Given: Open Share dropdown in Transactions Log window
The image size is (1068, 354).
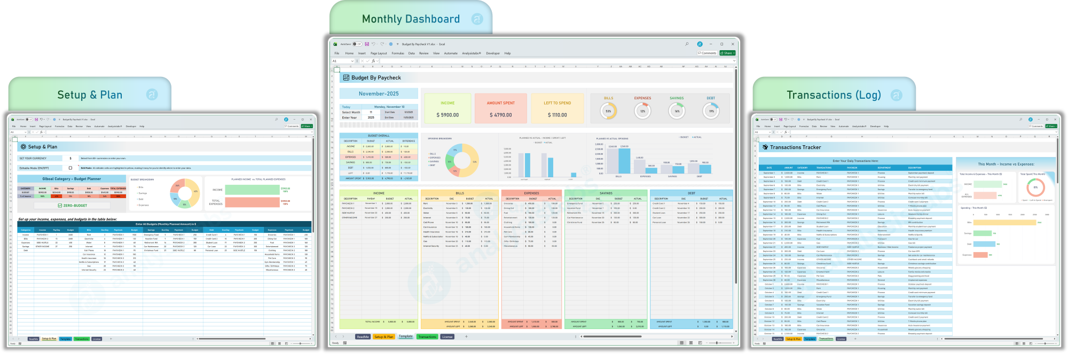Looking at the screenshot, I should click(1056, 126).
